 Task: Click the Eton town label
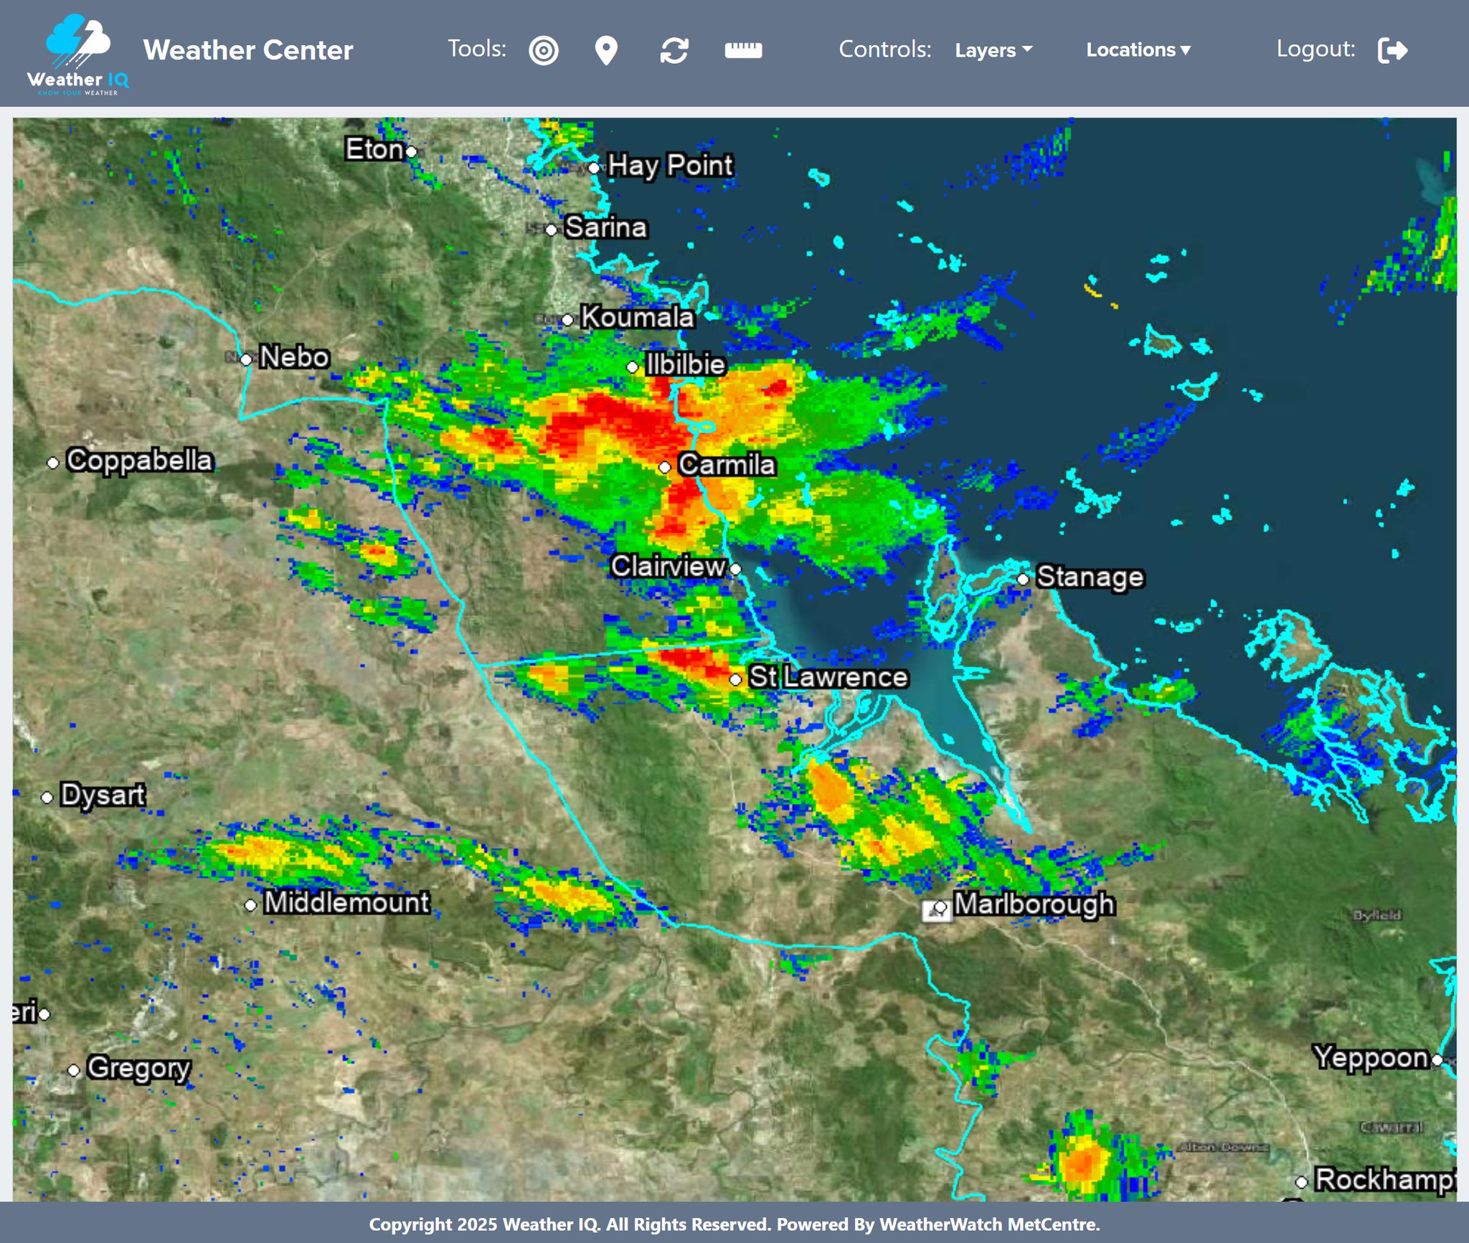tap(374, 149)
